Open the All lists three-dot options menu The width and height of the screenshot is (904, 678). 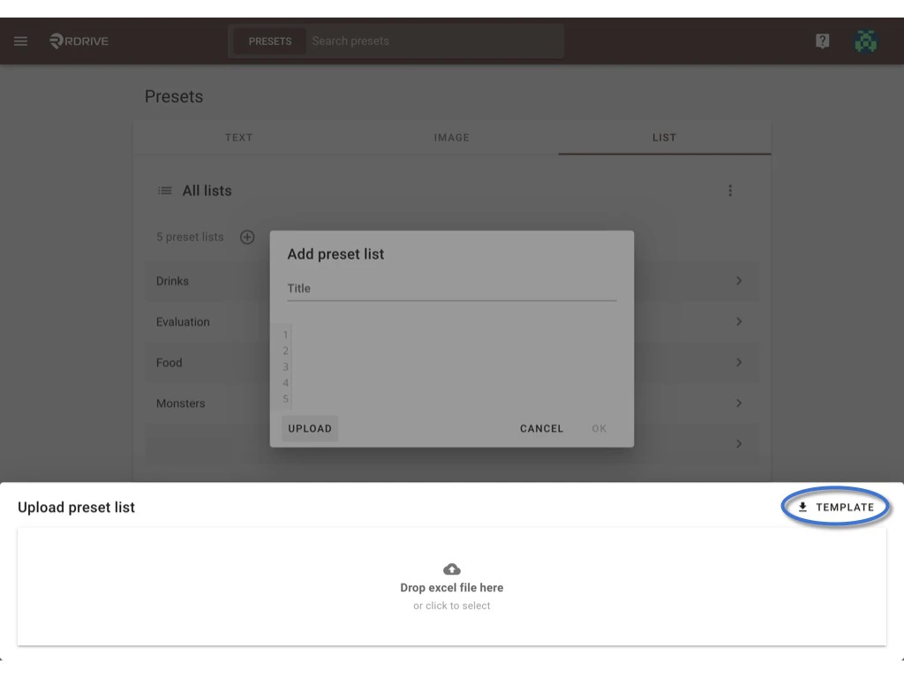730,190
